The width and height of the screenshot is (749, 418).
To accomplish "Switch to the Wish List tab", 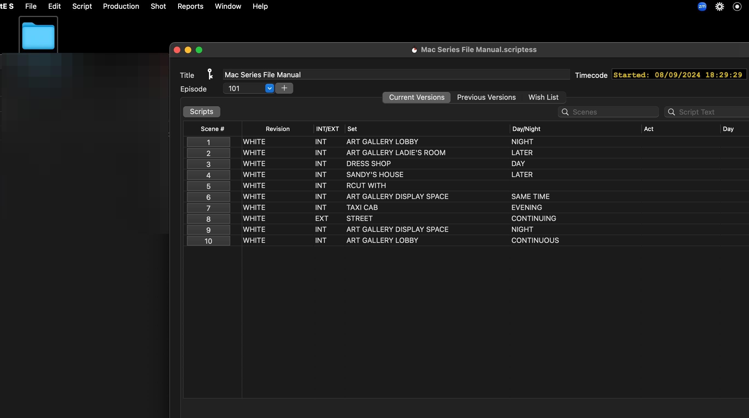I will (x=543, y=97).
